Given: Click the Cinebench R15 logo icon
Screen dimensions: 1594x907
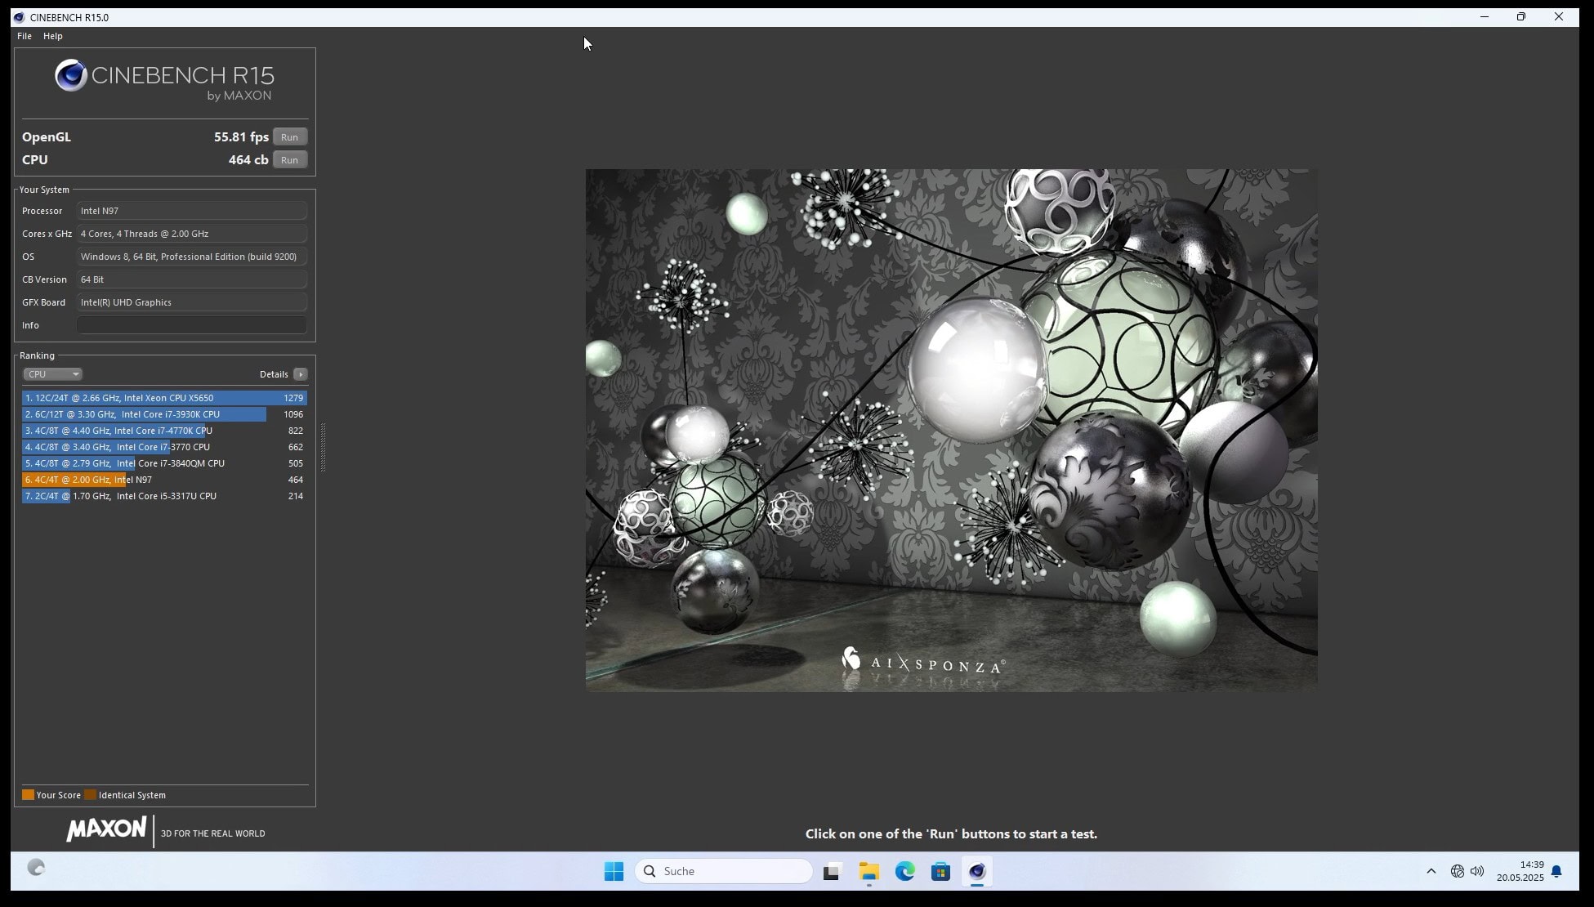Looking at the screenshot, I should (71, 75).
